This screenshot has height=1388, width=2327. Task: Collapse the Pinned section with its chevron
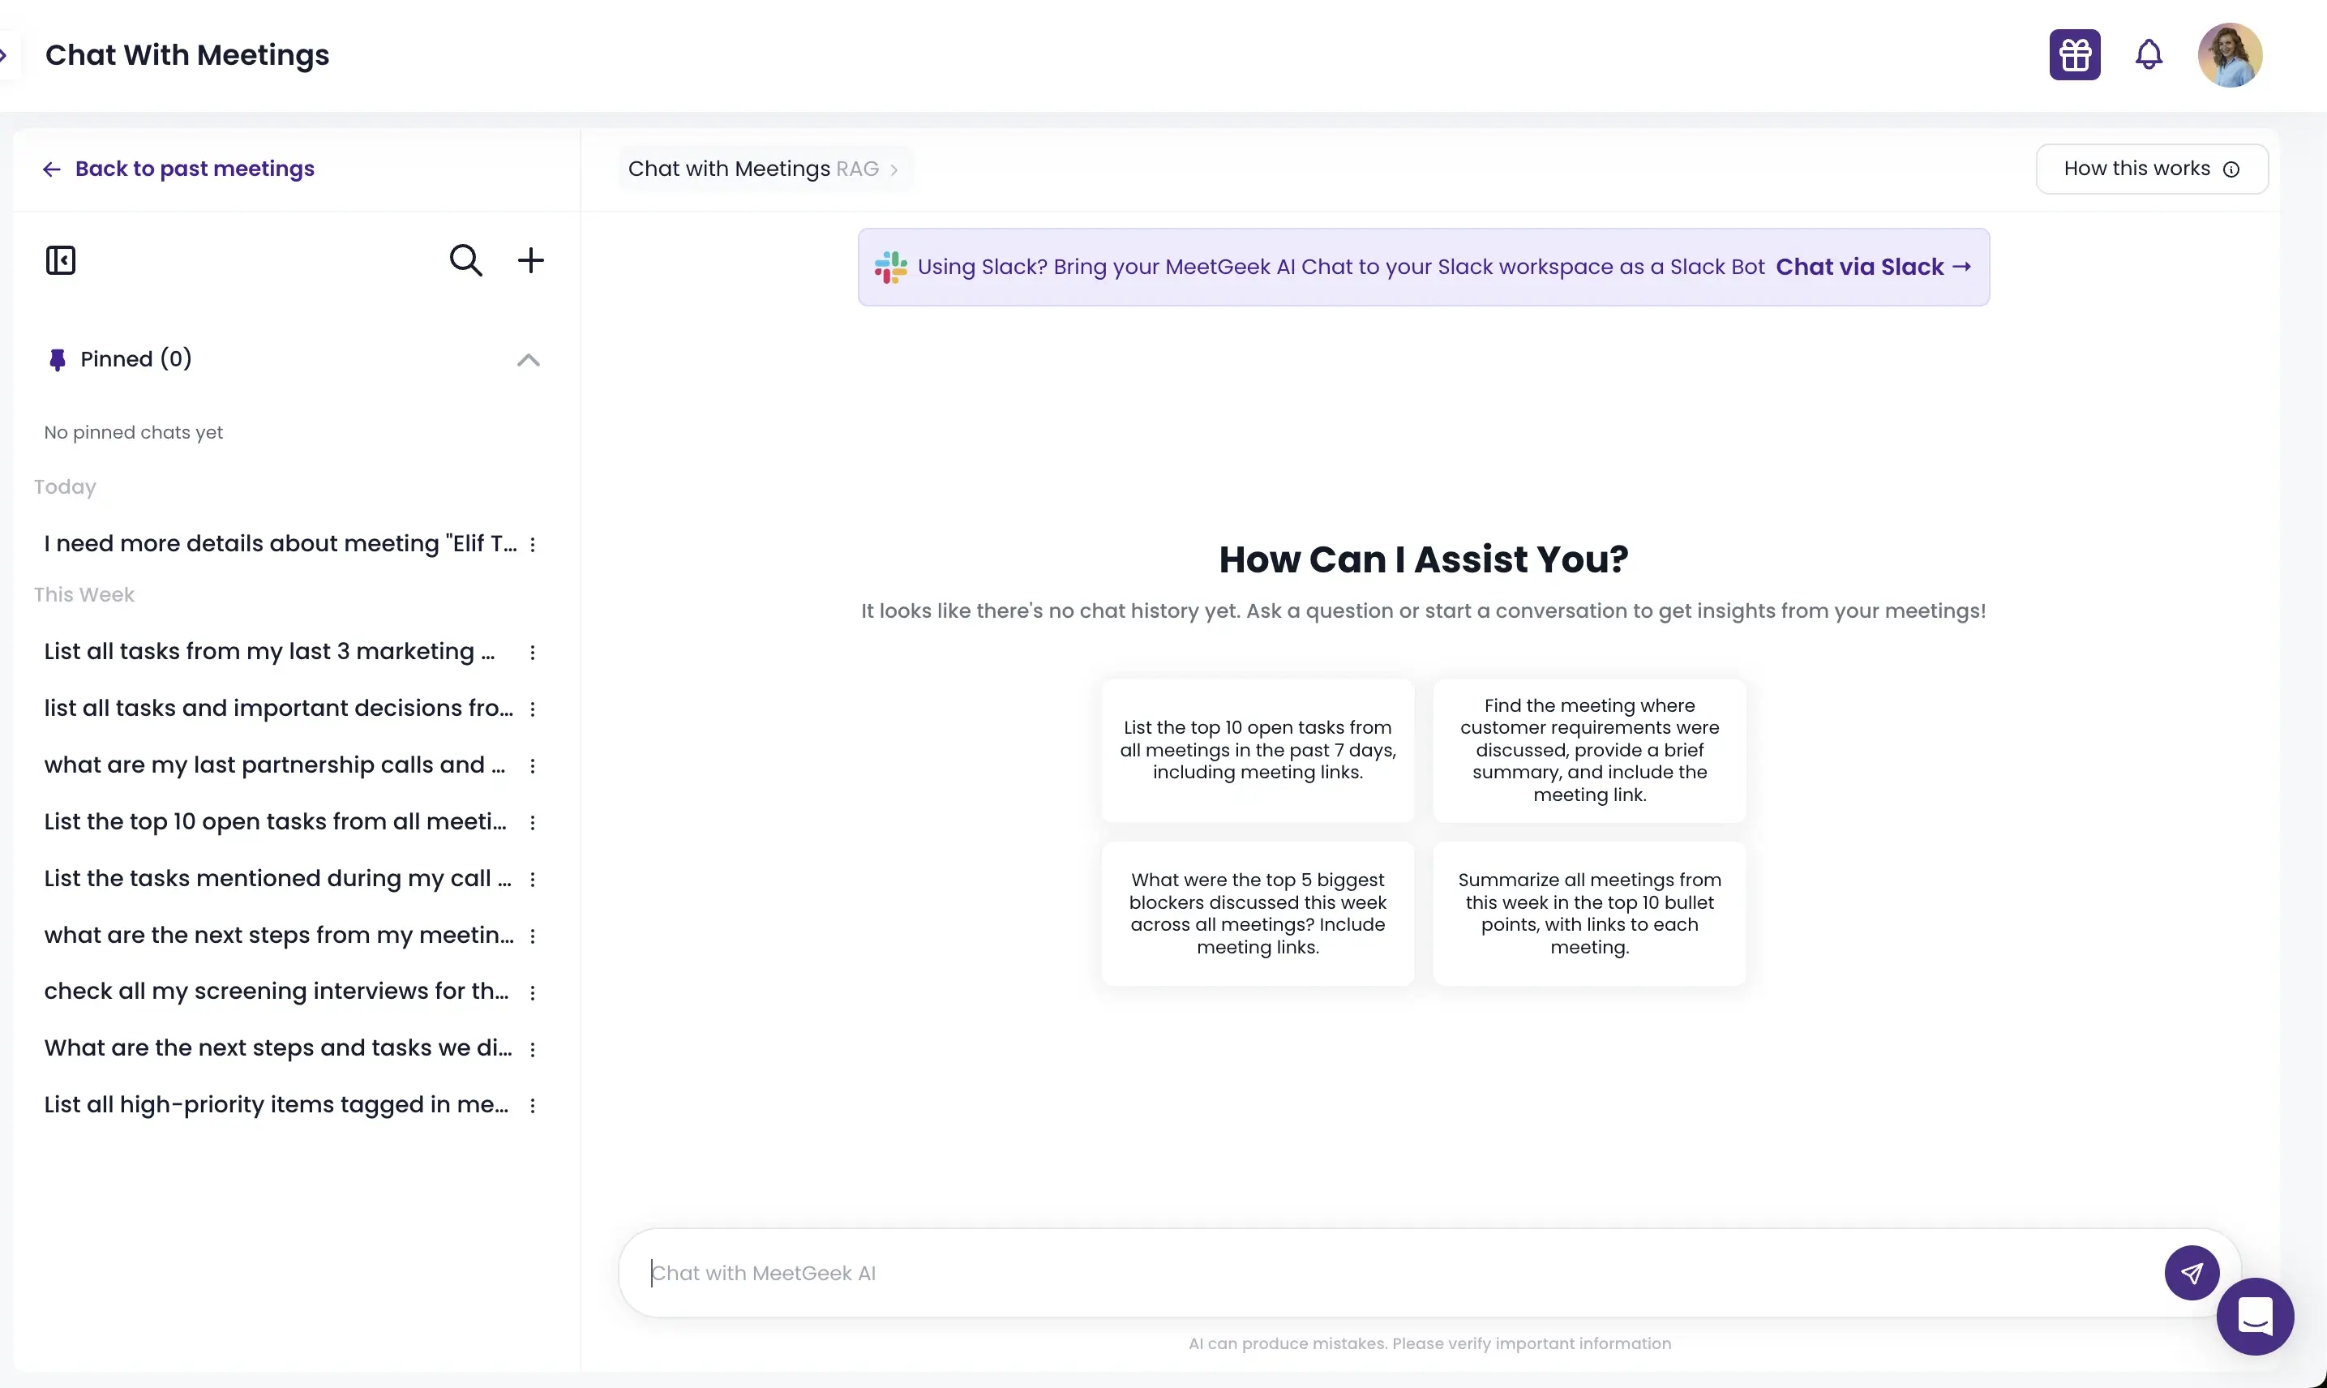(x=528, y=359)
